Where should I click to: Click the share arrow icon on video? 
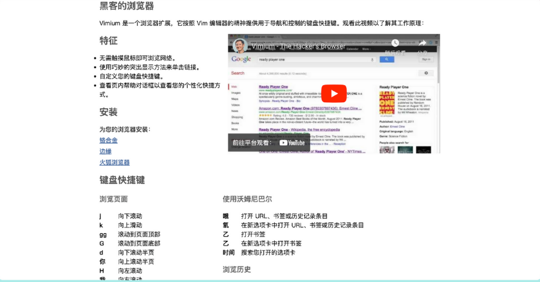[x=422, y=43]
